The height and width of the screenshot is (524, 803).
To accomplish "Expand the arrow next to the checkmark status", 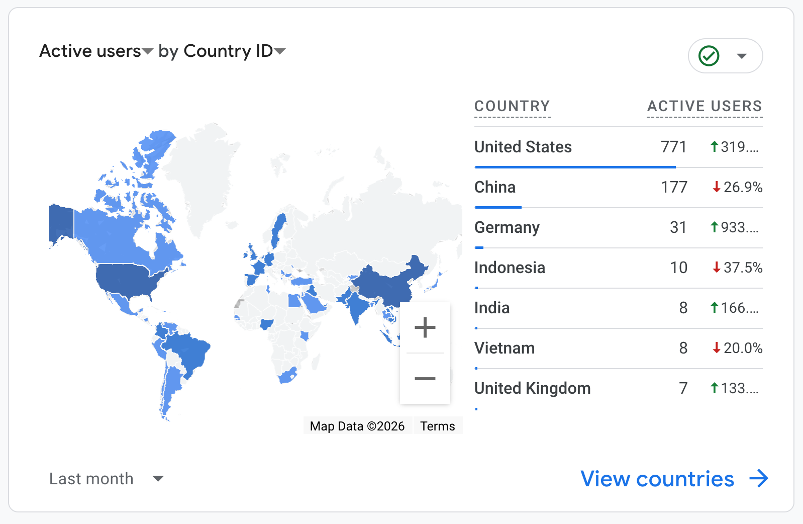I will (x=742, y=56).
